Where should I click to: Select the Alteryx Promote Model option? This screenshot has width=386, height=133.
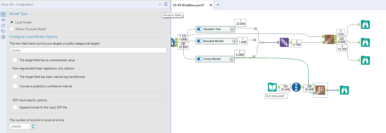[12, 29]
